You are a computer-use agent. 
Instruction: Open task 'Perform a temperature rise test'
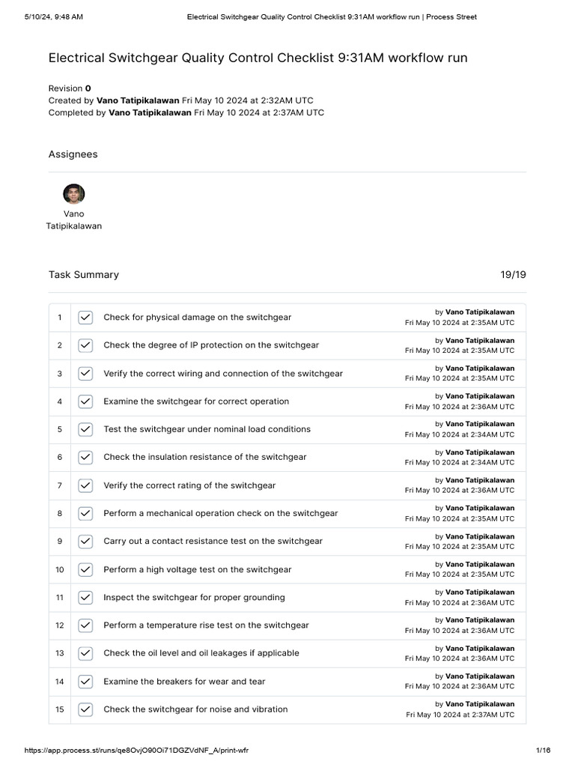pos(206,625)
